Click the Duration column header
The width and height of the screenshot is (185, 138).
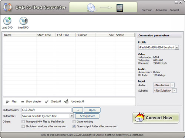[x=85, y=35]
